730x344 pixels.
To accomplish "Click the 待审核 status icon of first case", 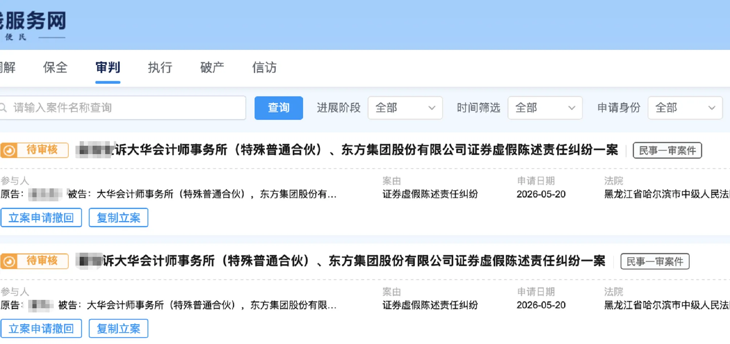I will tap(9, 150).
